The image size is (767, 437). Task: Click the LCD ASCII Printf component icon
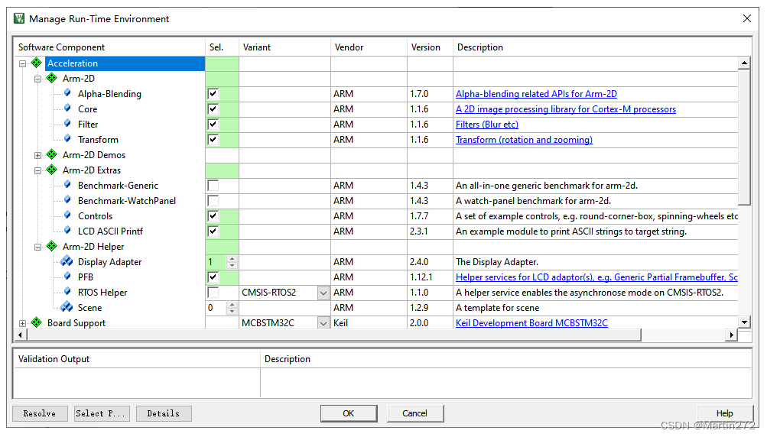coord(67,231)
